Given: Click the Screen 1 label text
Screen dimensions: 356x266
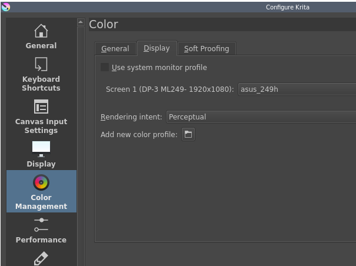Looking at the screenshot, I should pyautogui.click(x=170, y=89).
